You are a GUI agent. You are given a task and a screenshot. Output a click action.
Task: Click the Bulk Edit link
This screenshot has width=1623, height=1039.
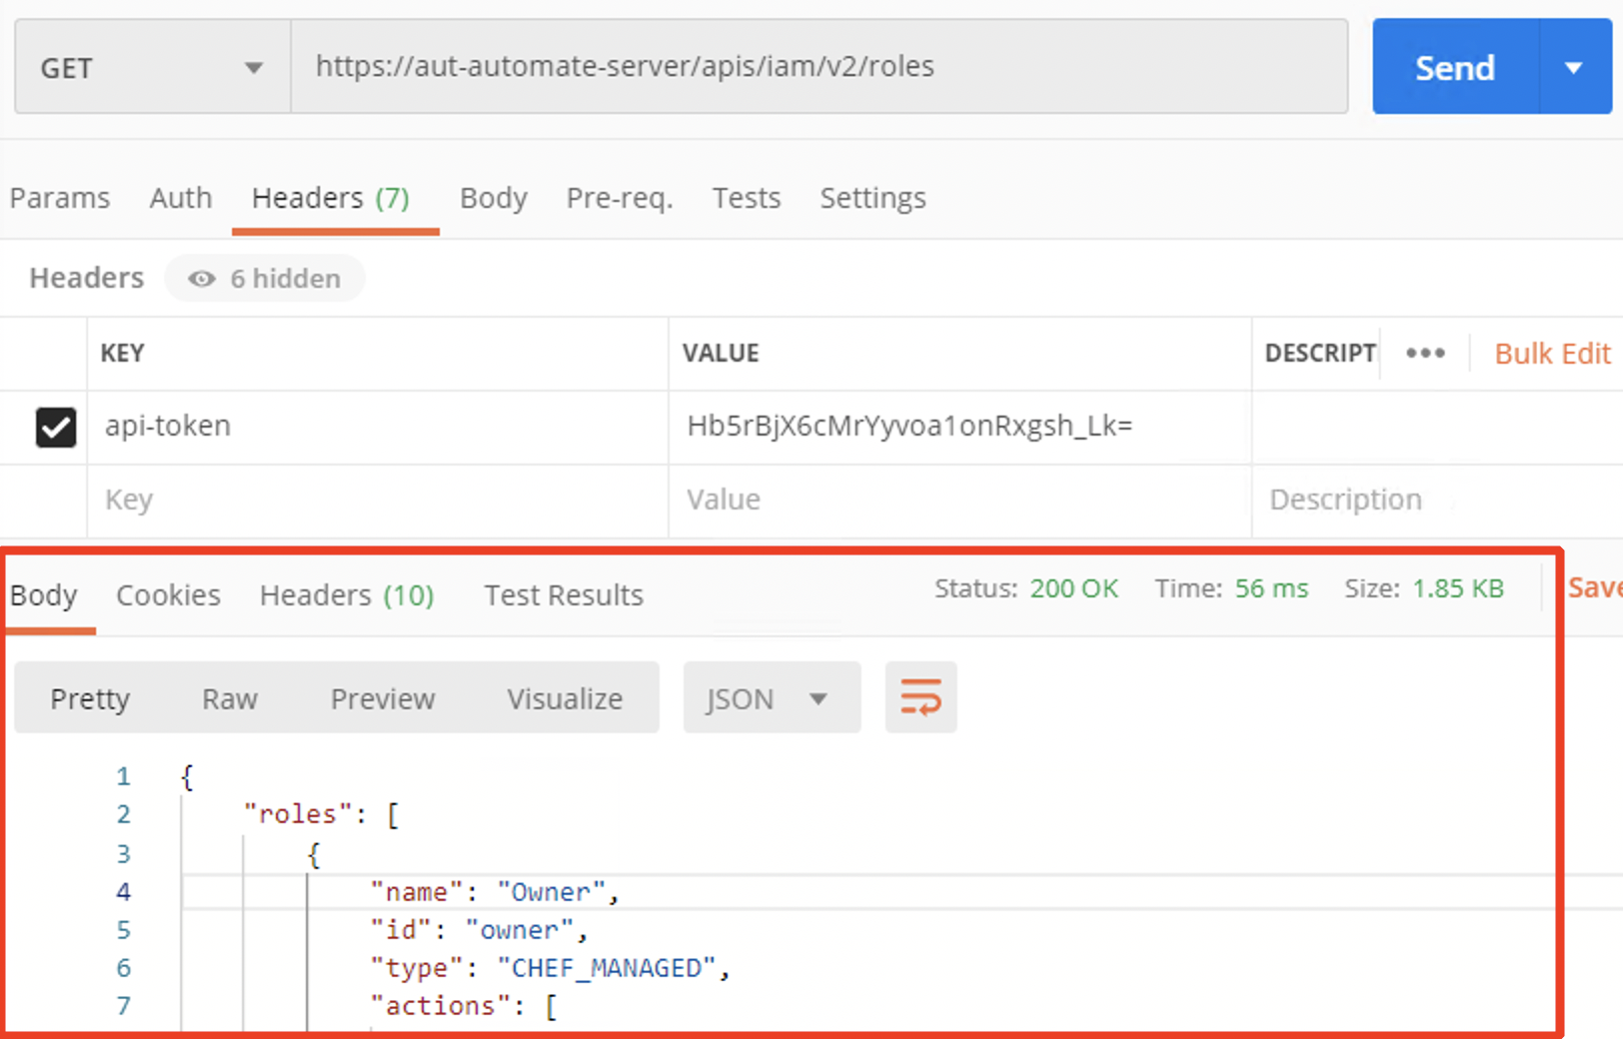click(x=1552, y=354)
